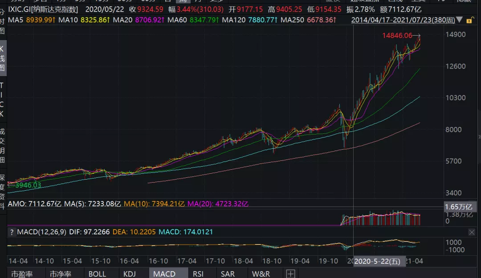Click the AMO: 7112.67亿 volume label

click(x=35, y=204)
